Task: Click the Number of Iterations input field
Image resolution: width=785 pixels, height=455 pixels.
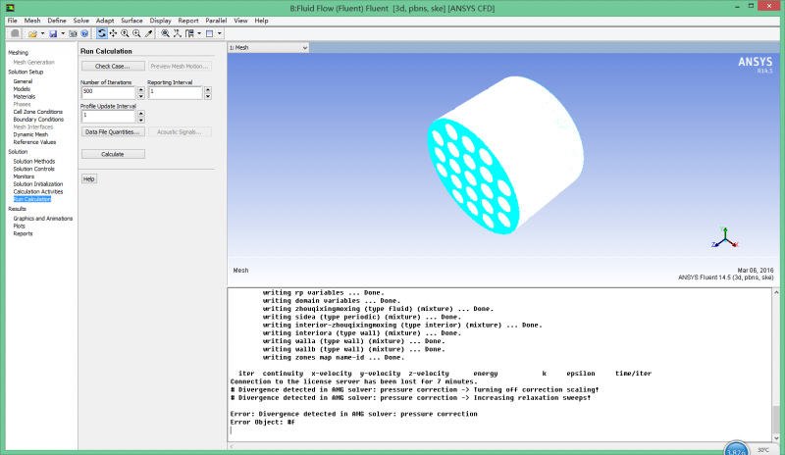Action: point(109,92)
